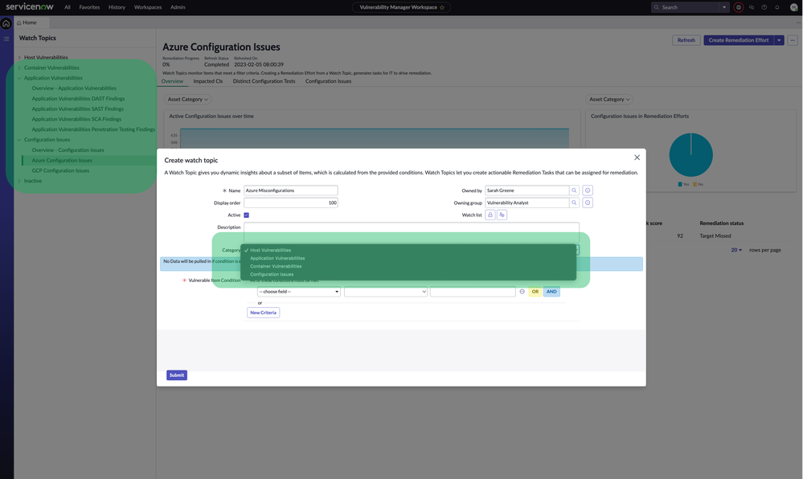Image resolution: width=803 pixels, height=479 pixels.
Task: Click the New Criteria button
Action: click(263, 313)
